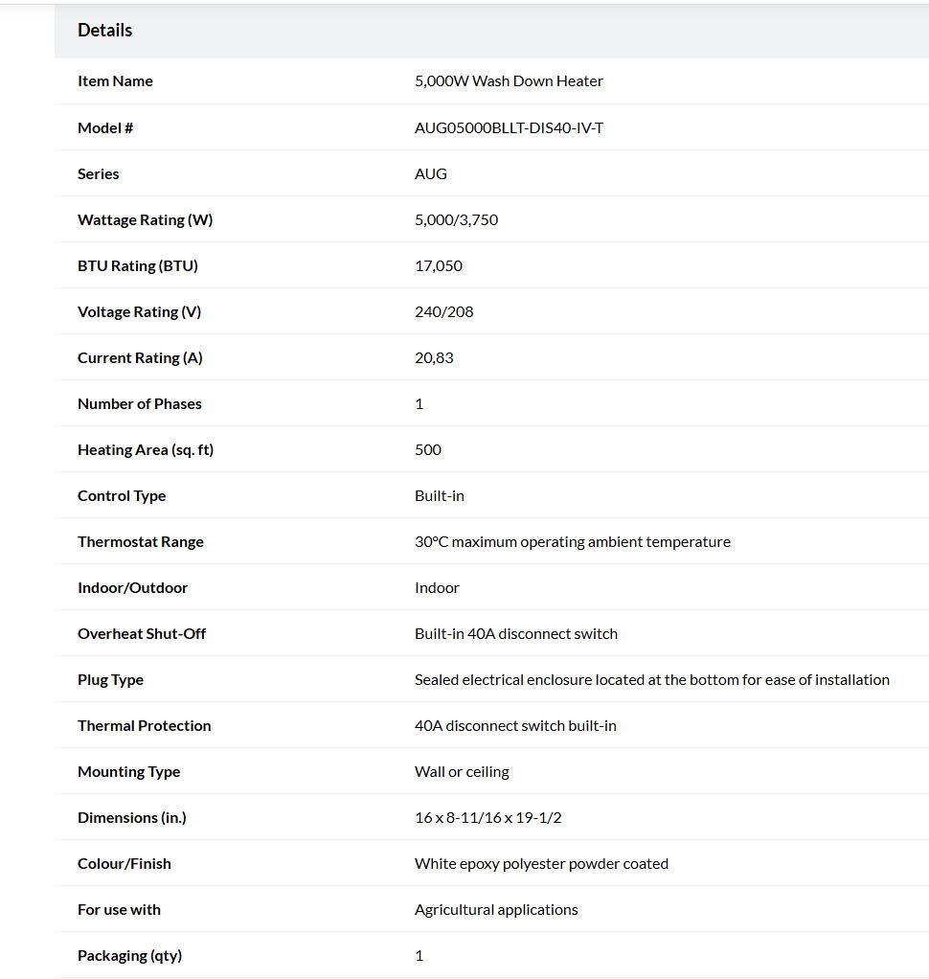Click the Current Rating (A) label

coord(140,357)
